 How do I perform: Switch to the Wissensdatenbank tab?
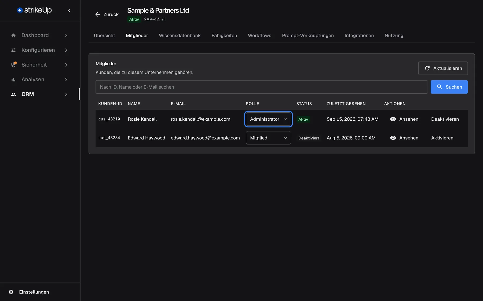[180, 36]
